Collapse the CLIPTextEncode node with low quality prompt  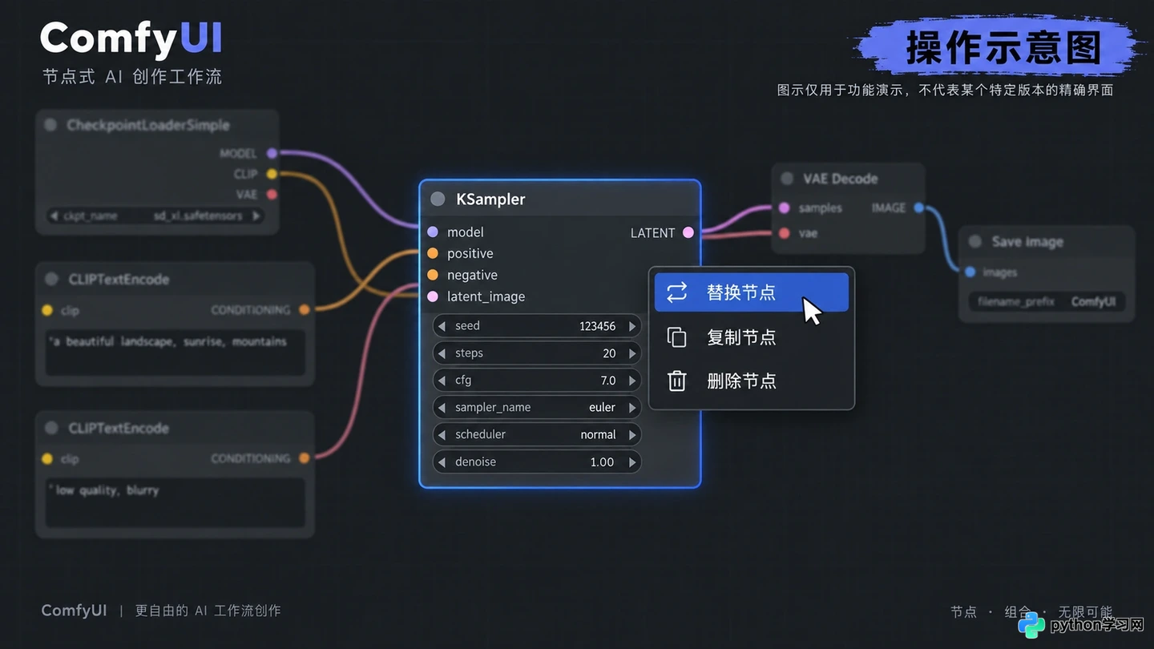[x=51, y=428]
